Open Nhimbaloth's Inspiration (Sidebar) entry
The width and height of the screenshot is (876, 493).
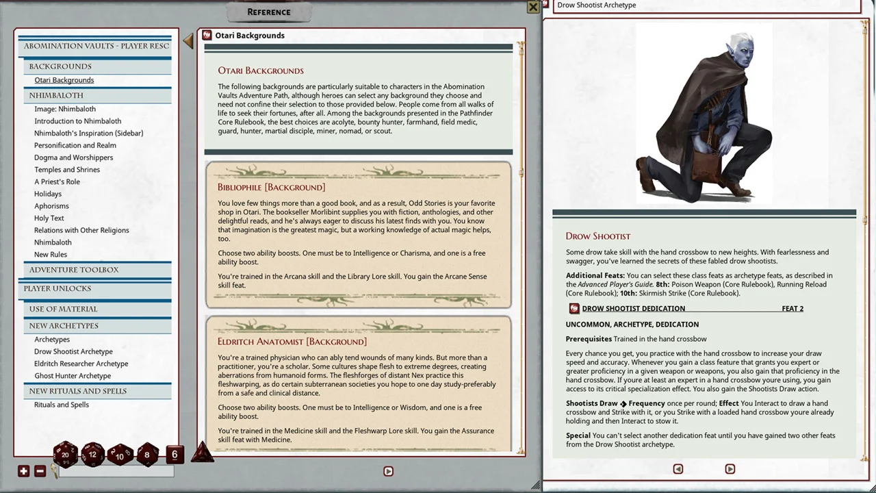(x=89, y=133)
